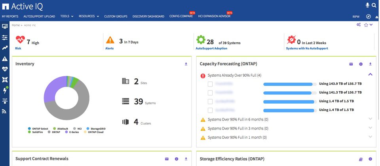Viewport: 380px width, 166px height.
Task: Show Capacity Forecasting info
Action: coord(361,64)
